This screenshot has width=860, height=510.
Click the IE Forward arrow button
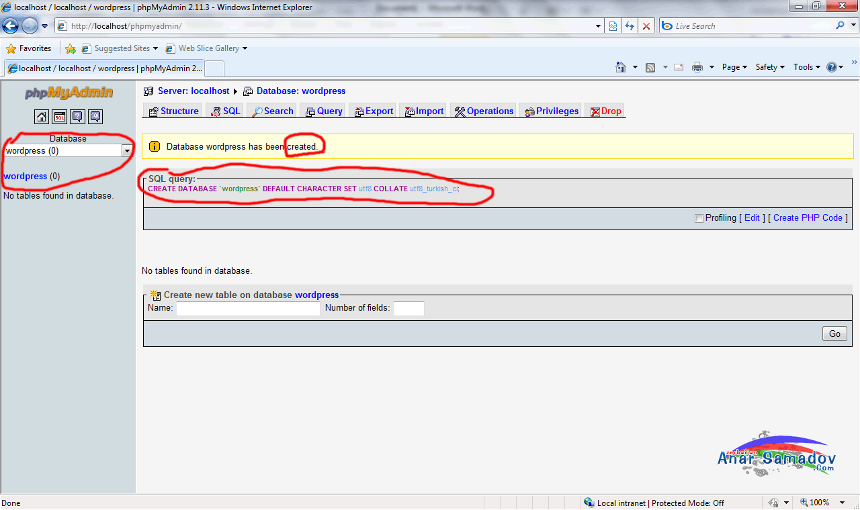(x=30, y=26)
